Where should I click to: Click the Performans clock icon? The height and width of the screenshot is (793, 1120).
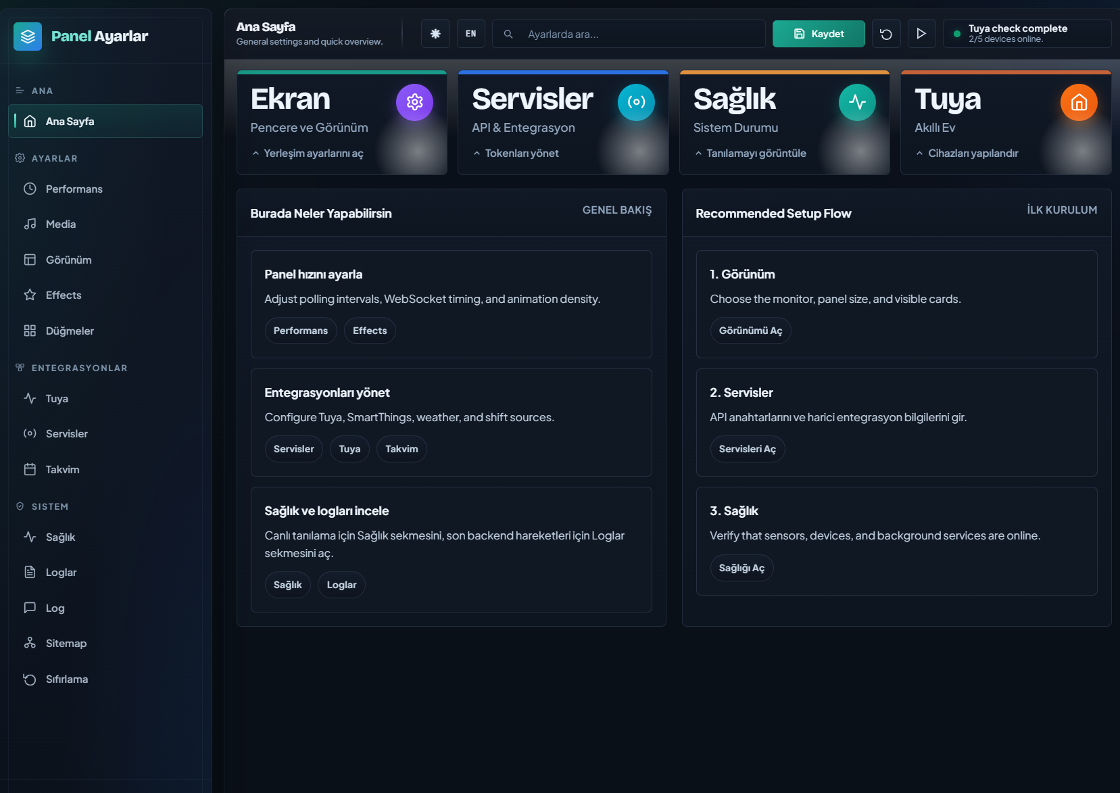click(x=30, y=189)
